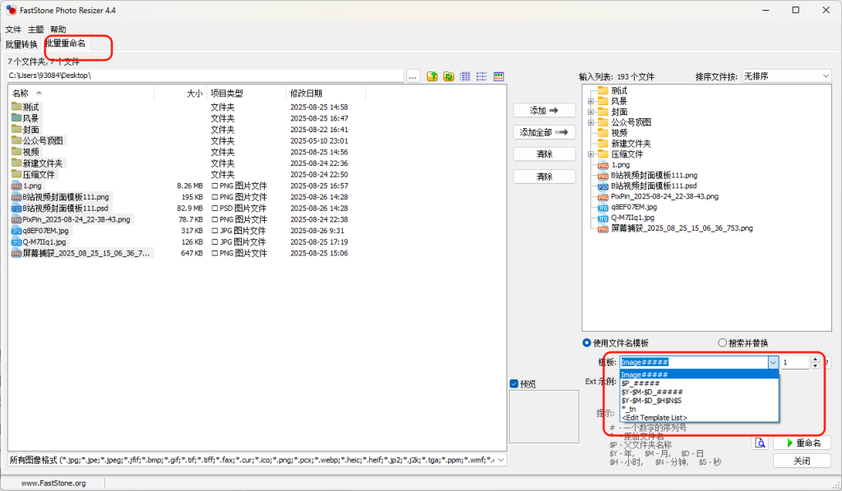The width and height of the screenshot is (842, 491).
Task: Click the preview magnifier icon beside 重命名
Action: click(761, 443)
